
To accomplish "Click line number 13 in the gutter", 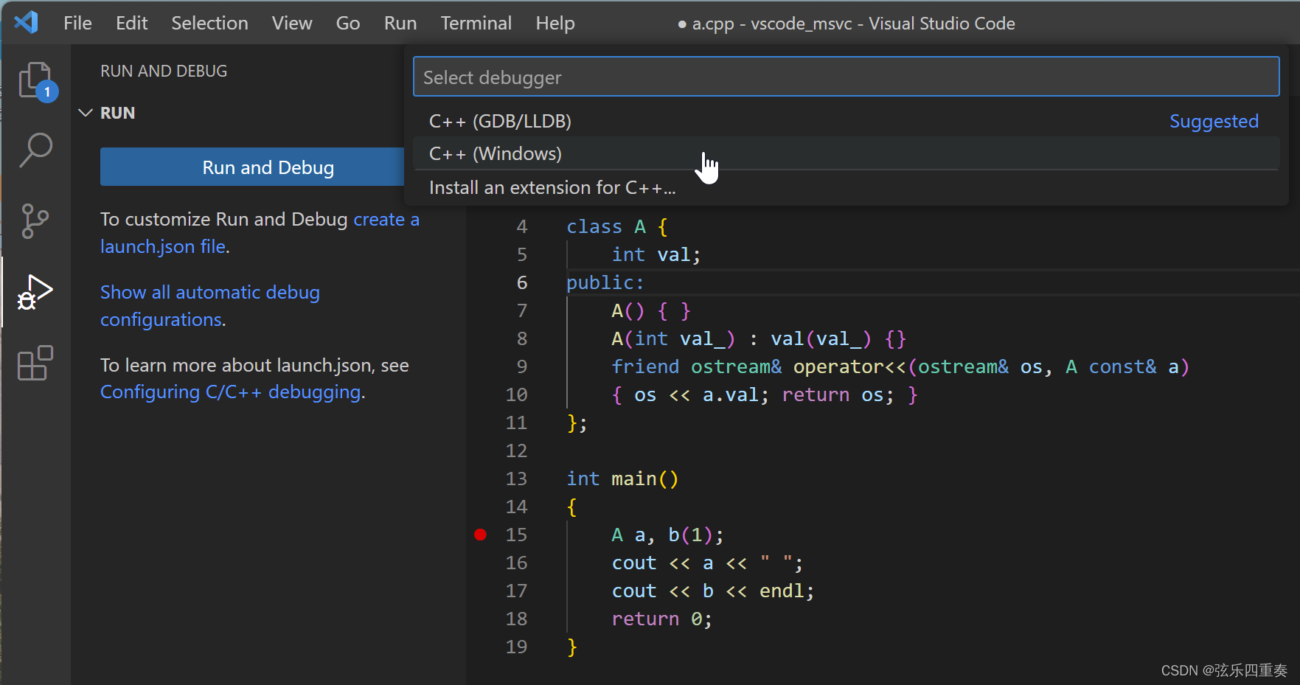I will (516, 479).
